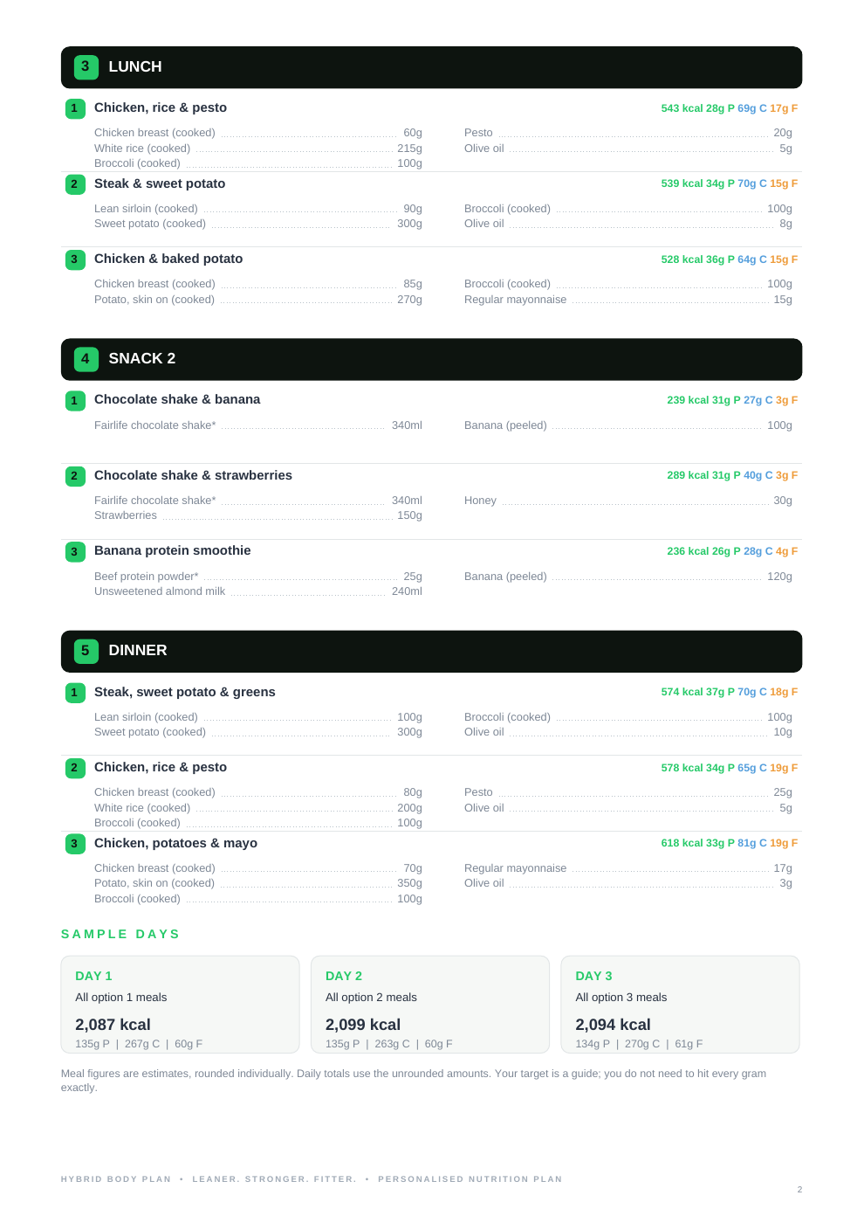
Task: Click the DINNER section header title
Action: (x=138, y=651)
